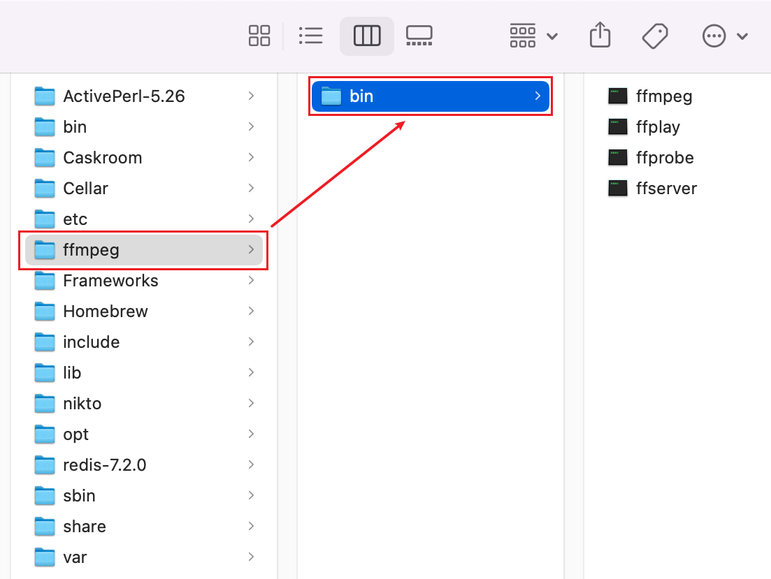771x579 pixels.
Task: Open the Group By dropdown
Action: (x=533, y=36)
